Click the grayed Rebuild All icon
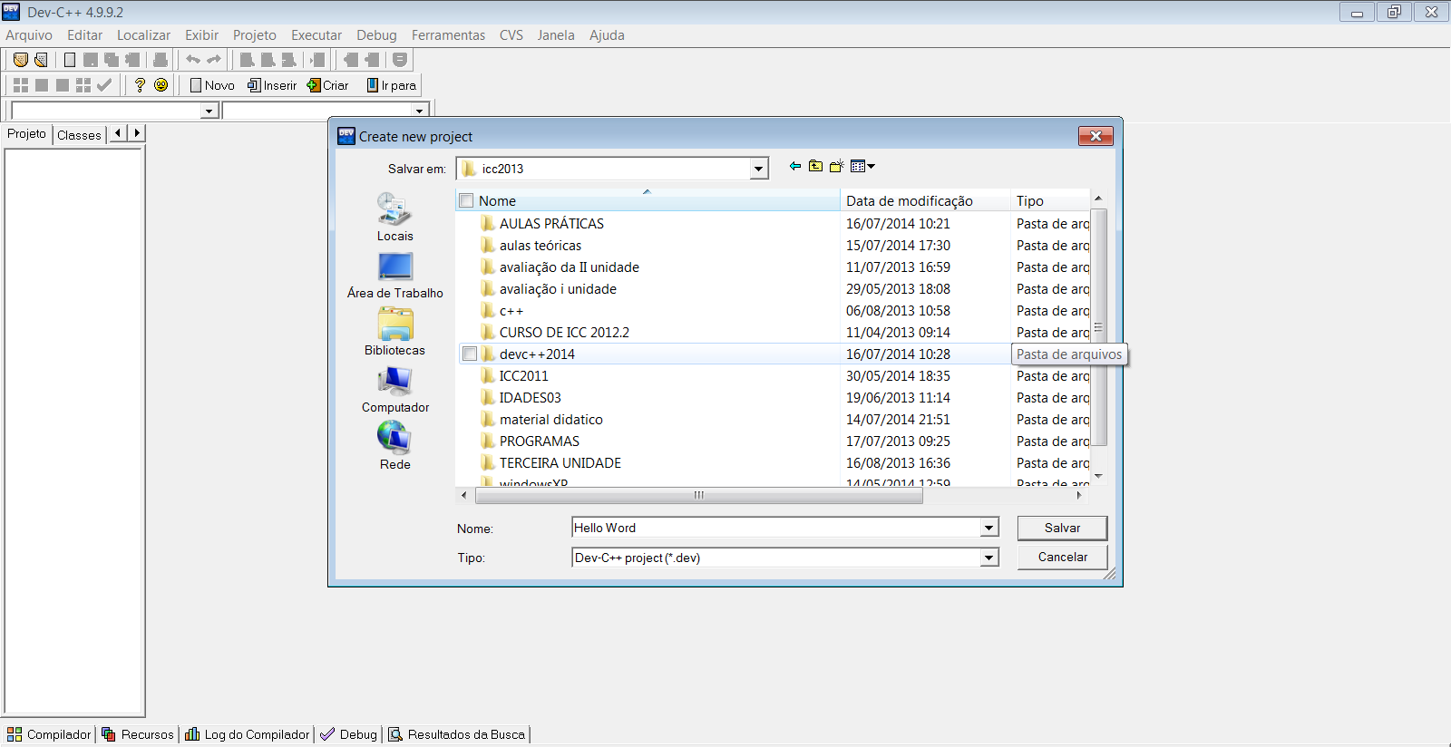Image resolution: width=1451 pixels, height=747 pixels. tap(83, 85)
